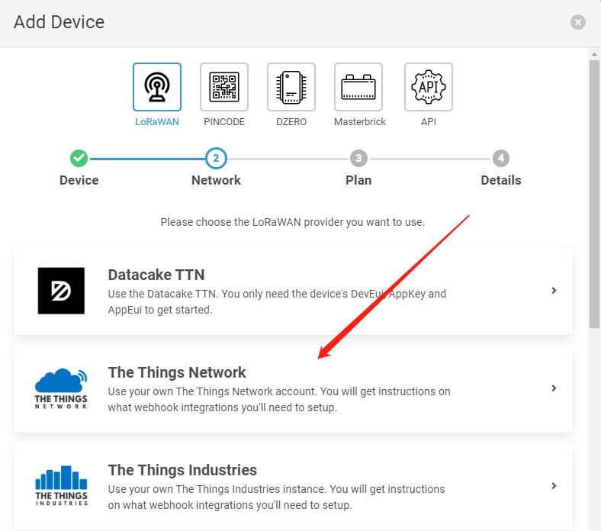Pick the DZERO chip icon
The image size is (601, 531).
click(291, 87)
